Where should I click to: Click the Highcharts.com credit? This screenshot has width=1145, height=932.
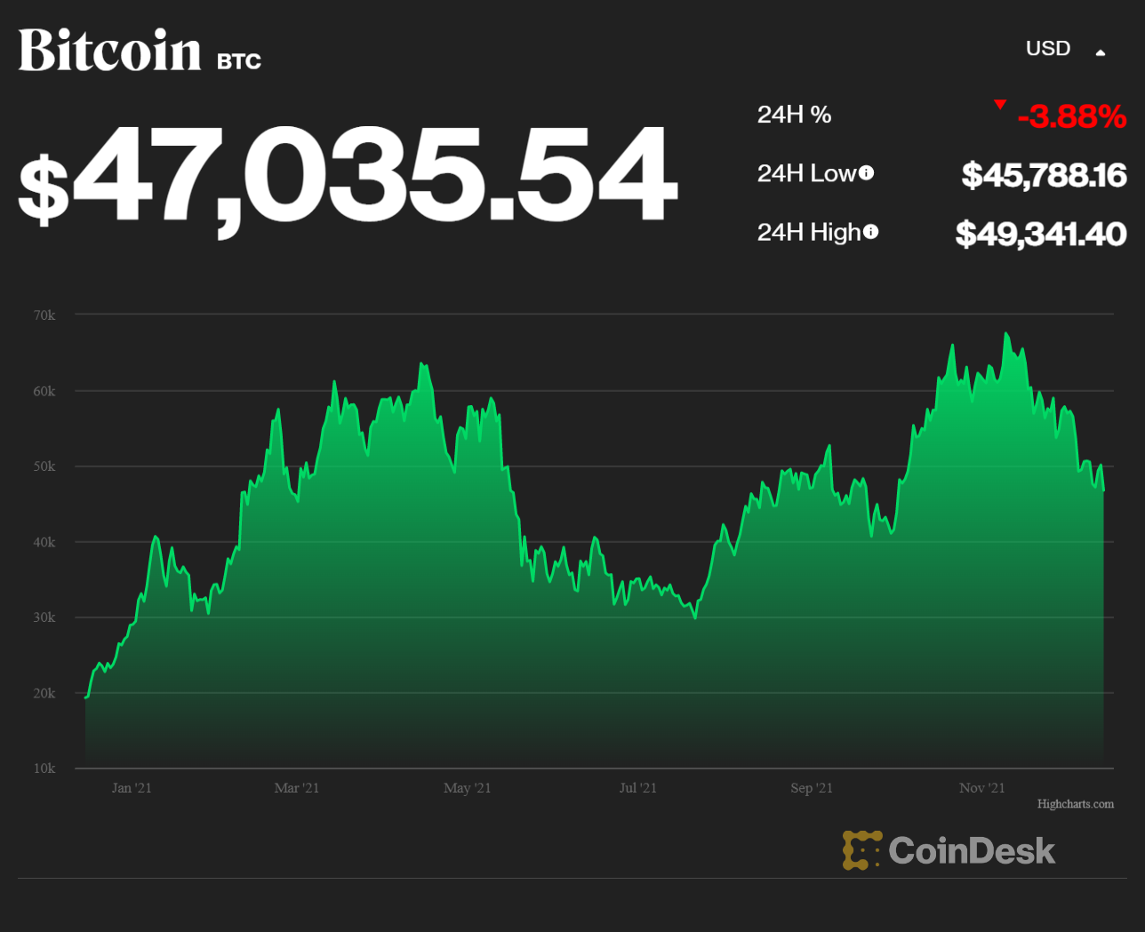point(1076,803)
